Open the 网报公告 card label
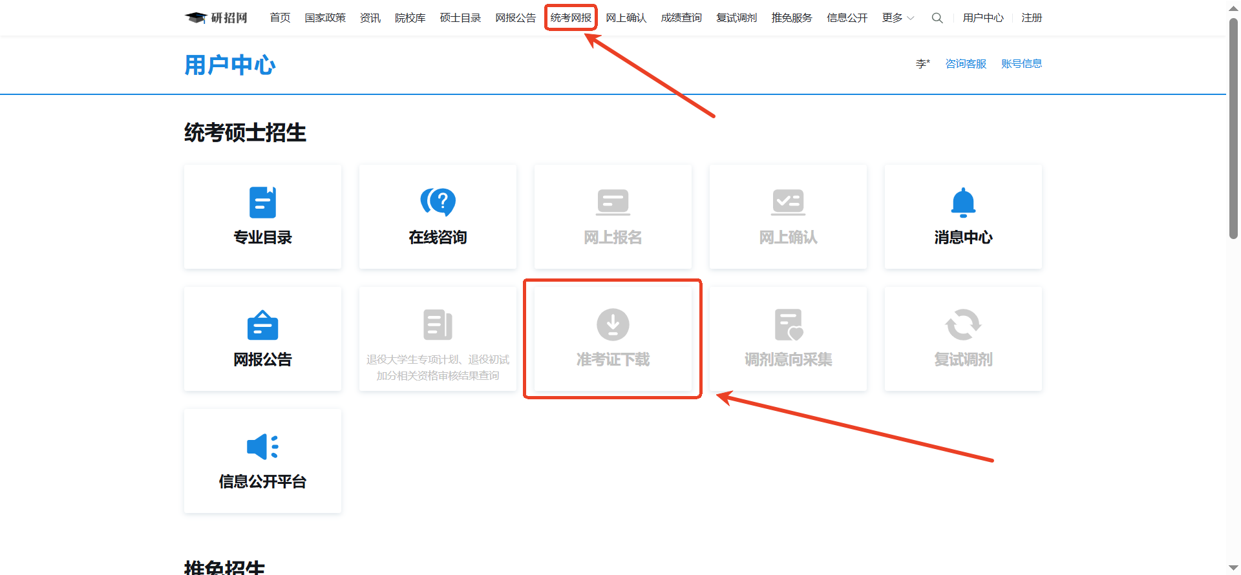This screenshot has height=575, width=1241. coord(262,359)
